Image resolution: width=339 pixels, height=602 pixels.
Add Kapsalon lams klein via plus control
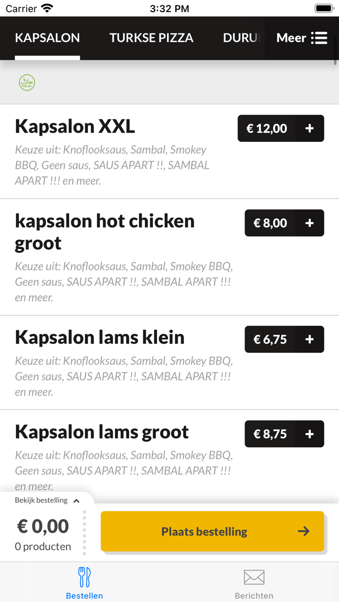pos(309,339)
